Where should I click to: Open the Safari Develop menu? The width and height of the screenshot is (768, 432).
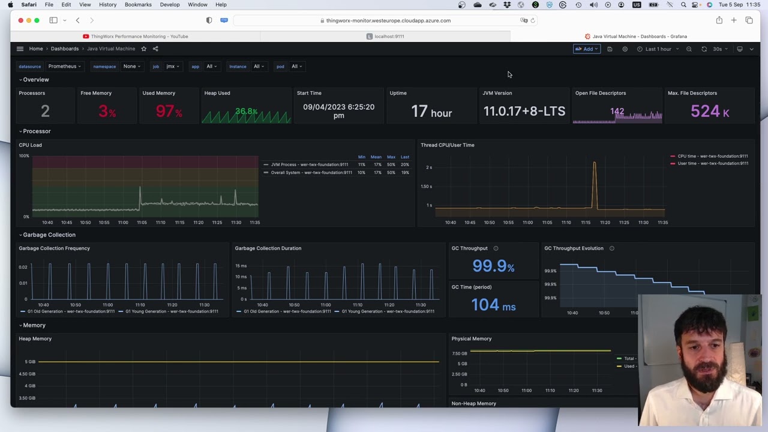tap(170, 5)
